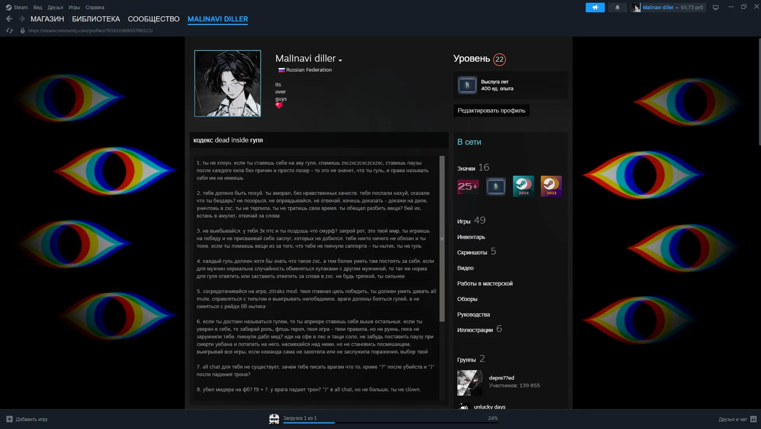761x429 pixels.
Task: Open the Друзья menu
Action: [x=55, y=8]
